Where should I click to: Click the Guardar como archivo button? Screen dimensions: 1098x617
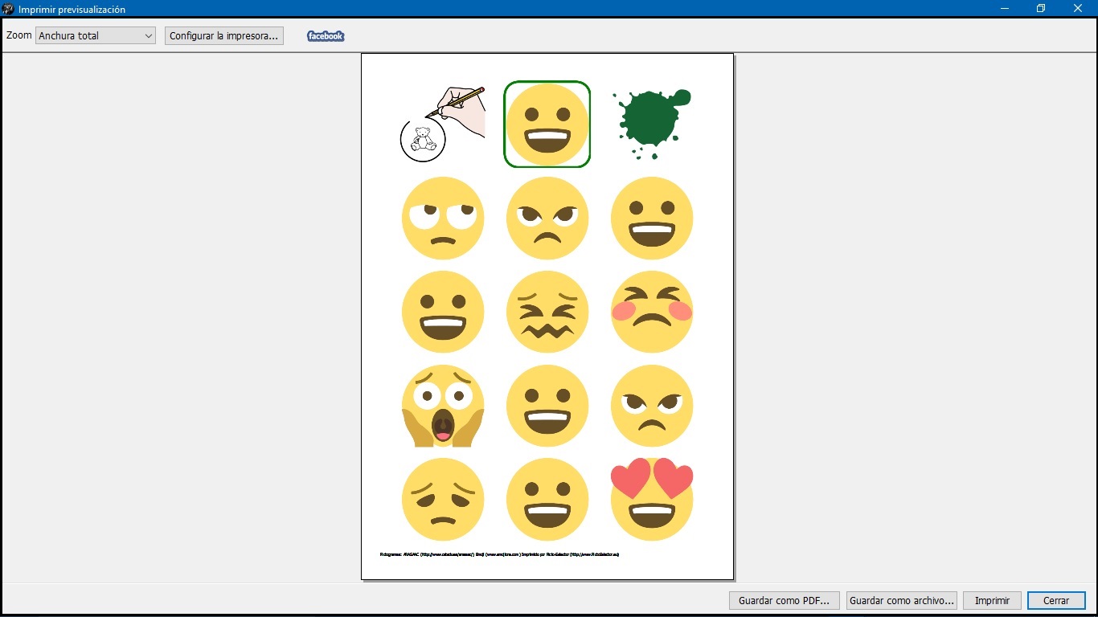[x=900, y=600]
